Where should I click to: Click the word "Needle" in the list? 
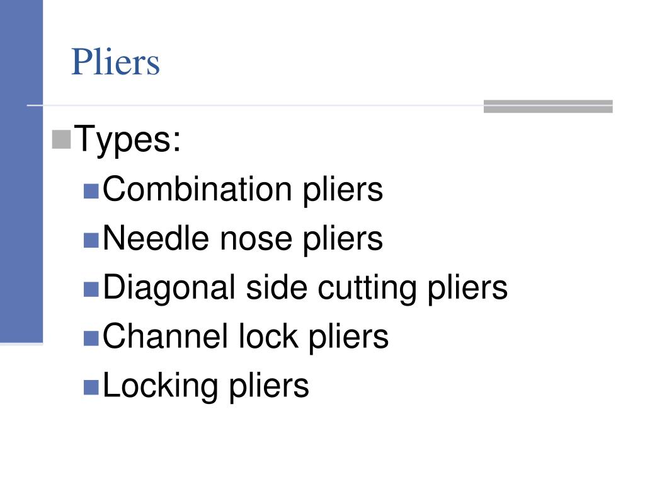[x=156, y=239]
